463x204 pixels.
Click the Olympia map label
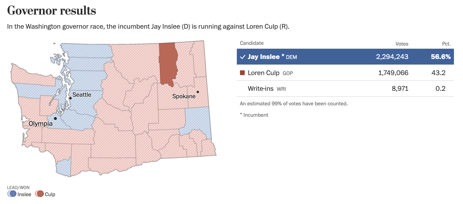tap(41, 124)
